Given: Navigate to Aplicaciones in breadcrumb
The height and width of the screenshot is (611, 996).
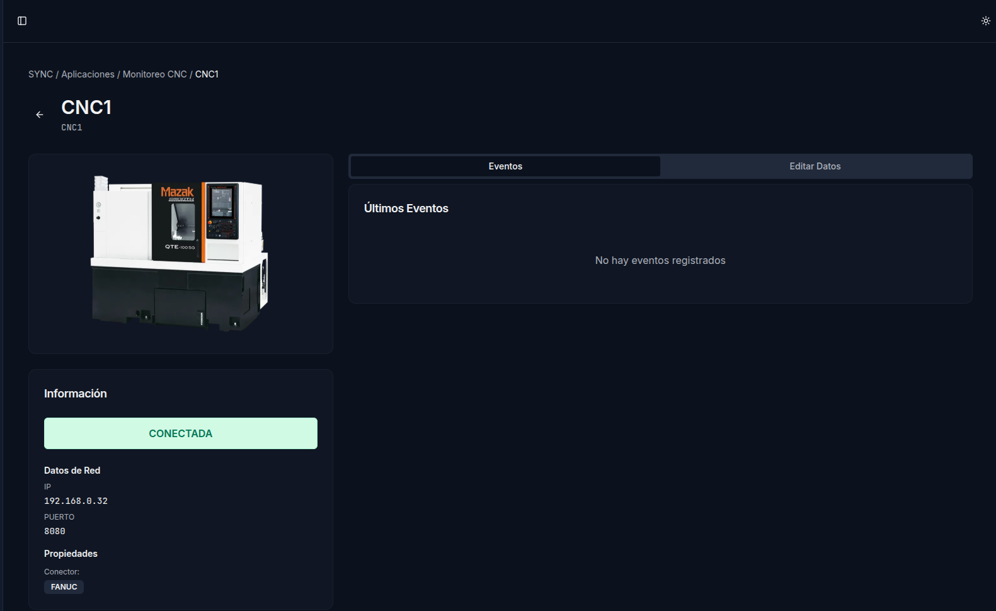Looking at the screenshot, I should pos(88,74).
